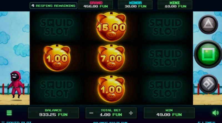
Task: Select the 15.00 golden piggy bank
Action: point(111,27)
